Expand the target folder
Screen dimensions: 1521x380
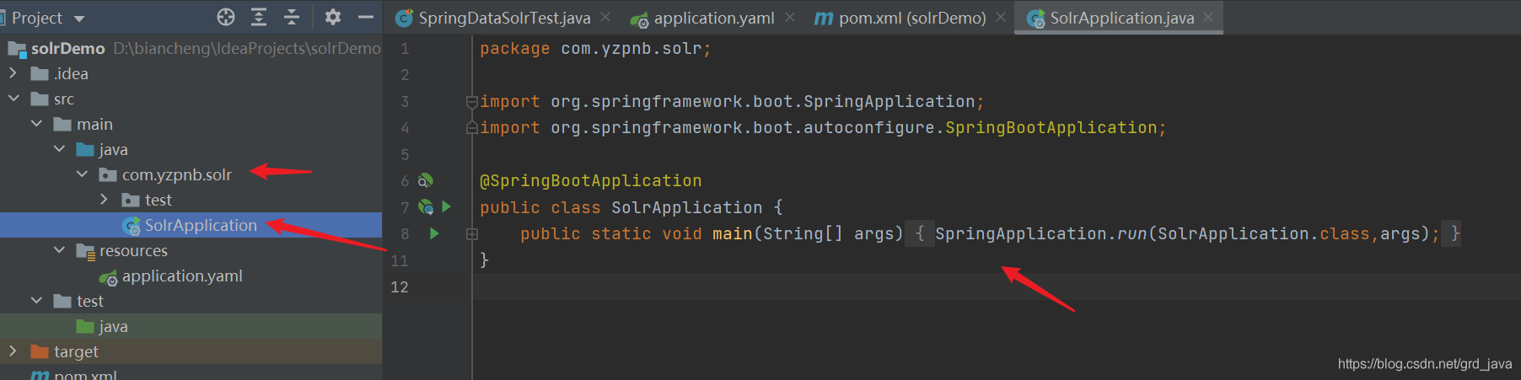(x=13, y=351)
